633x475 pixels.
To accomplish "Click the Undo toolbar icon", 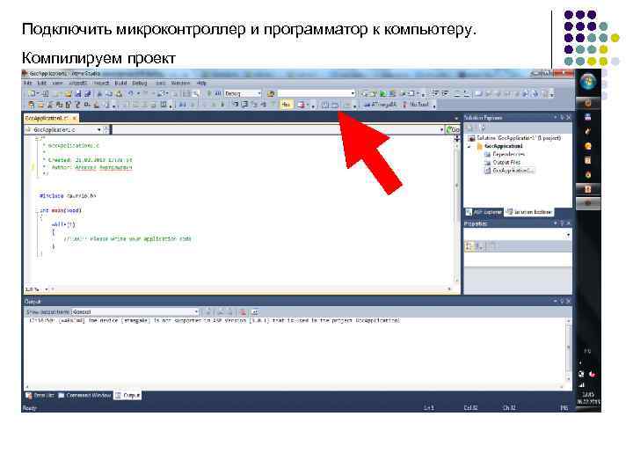I will pyautogui.click(x=131, y=94).
